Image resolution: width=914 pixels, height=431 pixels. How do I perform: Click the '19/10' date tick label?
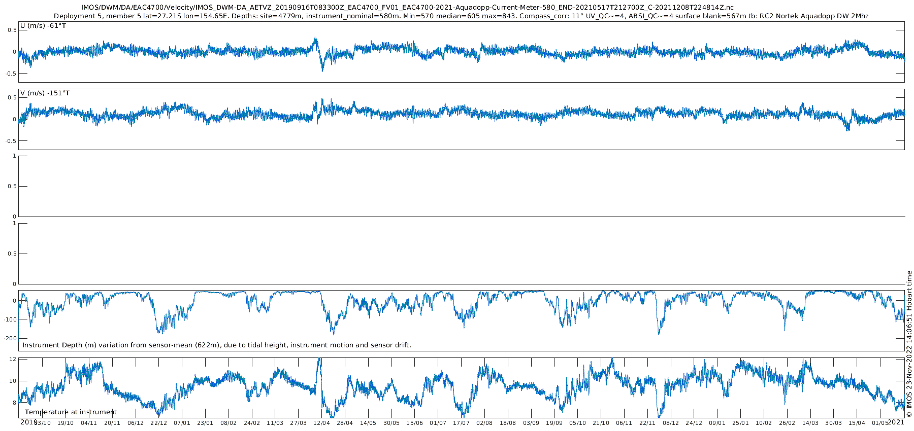[x=66, y=423]
